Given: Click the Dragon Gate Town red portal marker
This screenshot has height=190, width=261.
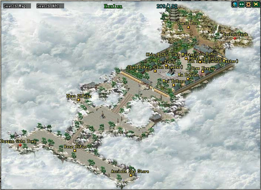Looking at the screenshot, I should tap(20, 145).
